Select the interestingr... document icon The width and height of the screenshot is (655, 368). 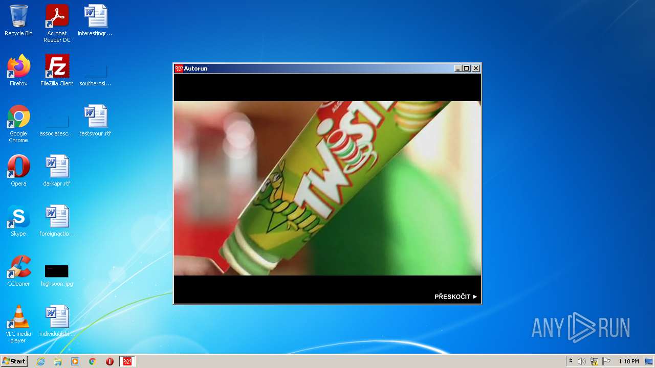95,20
